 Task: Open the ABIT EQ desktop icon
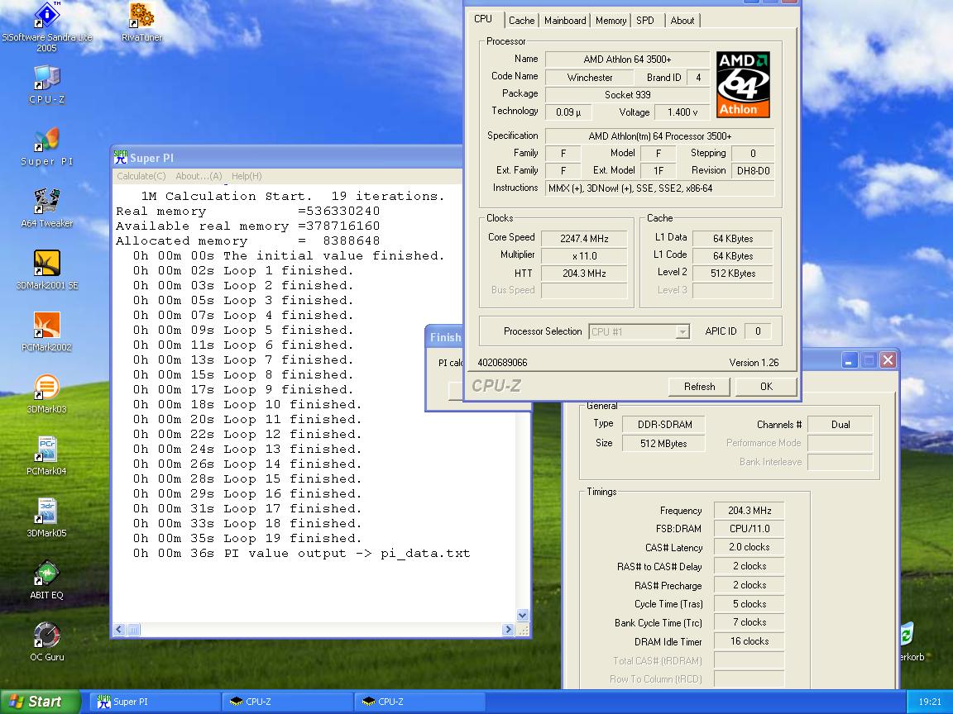point(47,574)
